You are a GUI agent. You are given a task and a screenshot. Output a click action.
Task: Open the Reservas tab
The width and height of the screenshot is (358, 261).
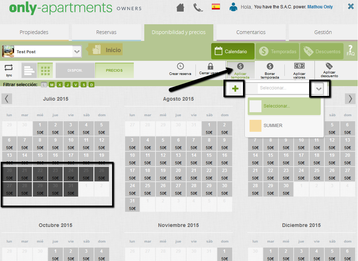pos(106,32)
